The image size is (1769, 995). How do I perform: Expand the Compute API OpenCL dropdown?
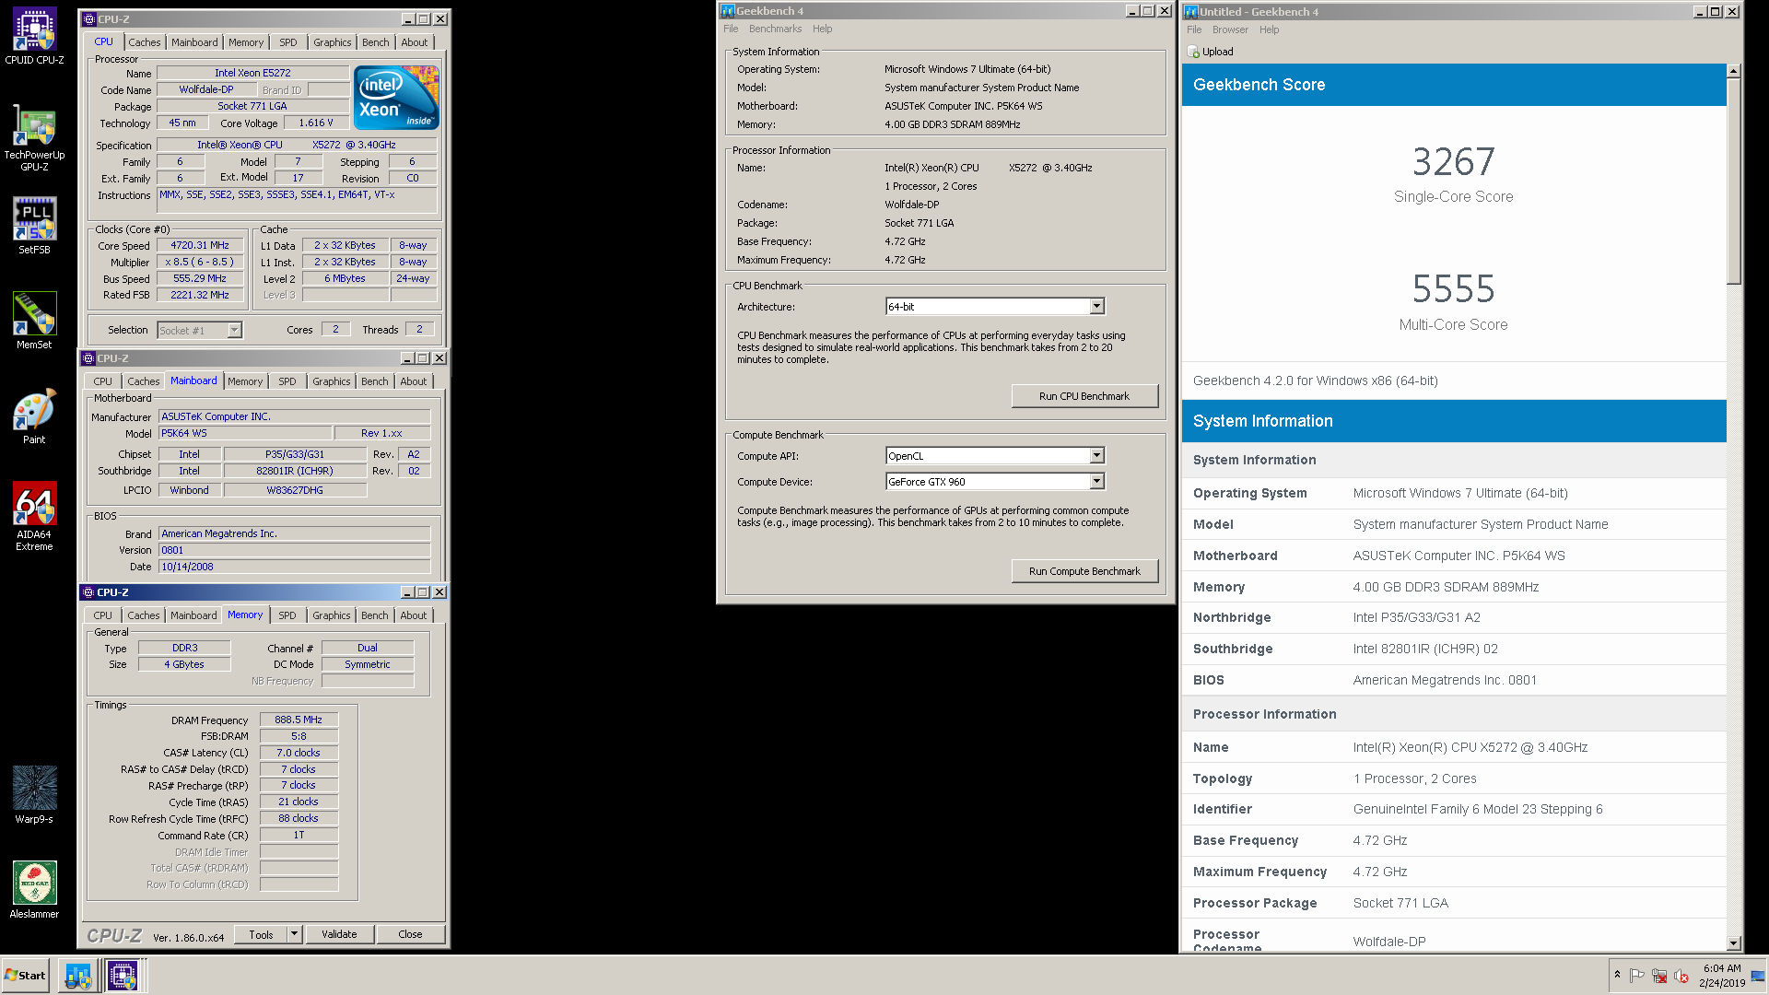(1096, 455)
